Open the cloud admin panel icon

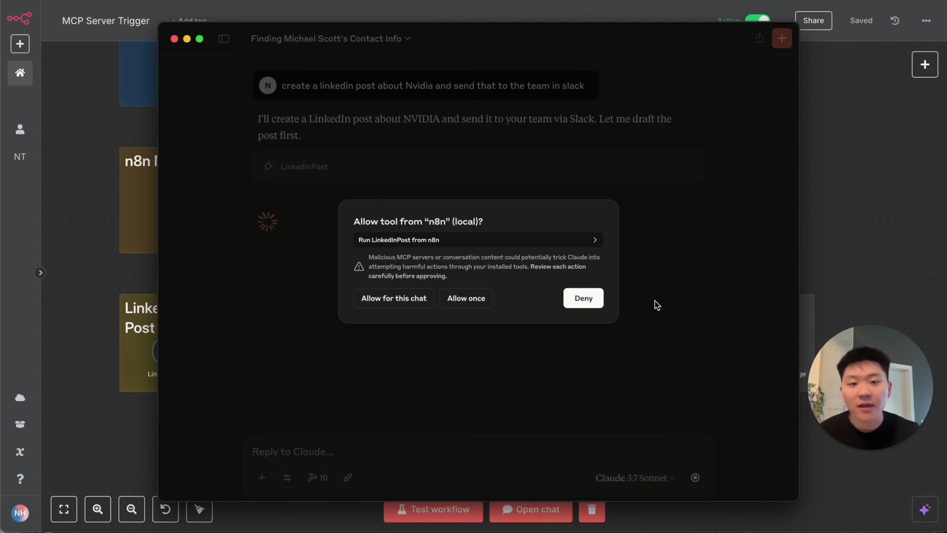(x=20, y=398)
